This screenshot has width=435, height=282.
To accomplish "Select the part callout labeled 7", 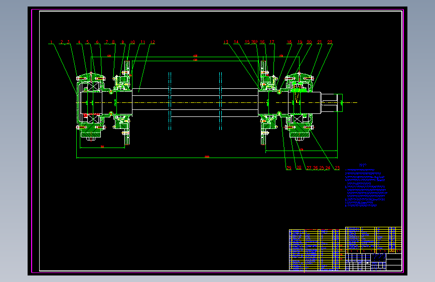I will pos(107,42).
